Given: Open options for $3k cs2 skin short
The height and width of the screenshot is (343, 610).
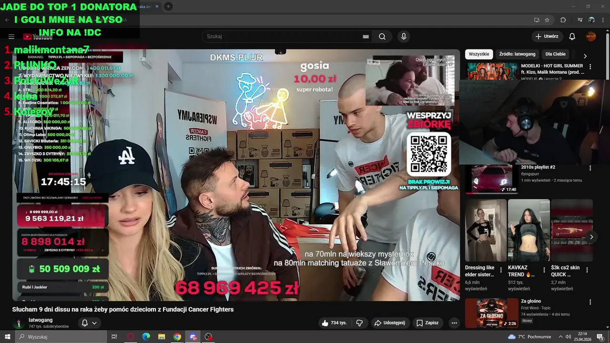Looking at the screenshot, I should (587, 270).
